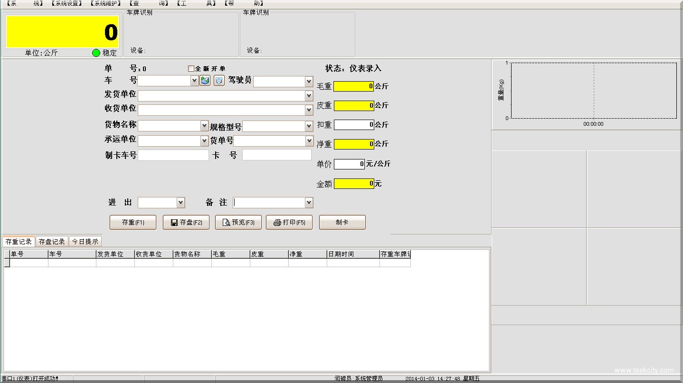The width and height of the screenshot is (683, 383).
Task: Click the 打印(F5) print button
Action: (x=289, y=222)
